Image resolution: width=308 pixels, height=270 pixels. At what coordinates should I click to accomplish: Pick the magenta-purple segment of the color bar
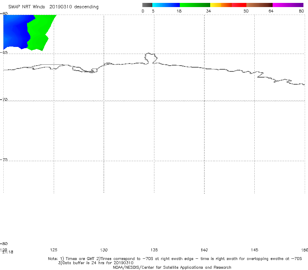[x=288, y=5]
